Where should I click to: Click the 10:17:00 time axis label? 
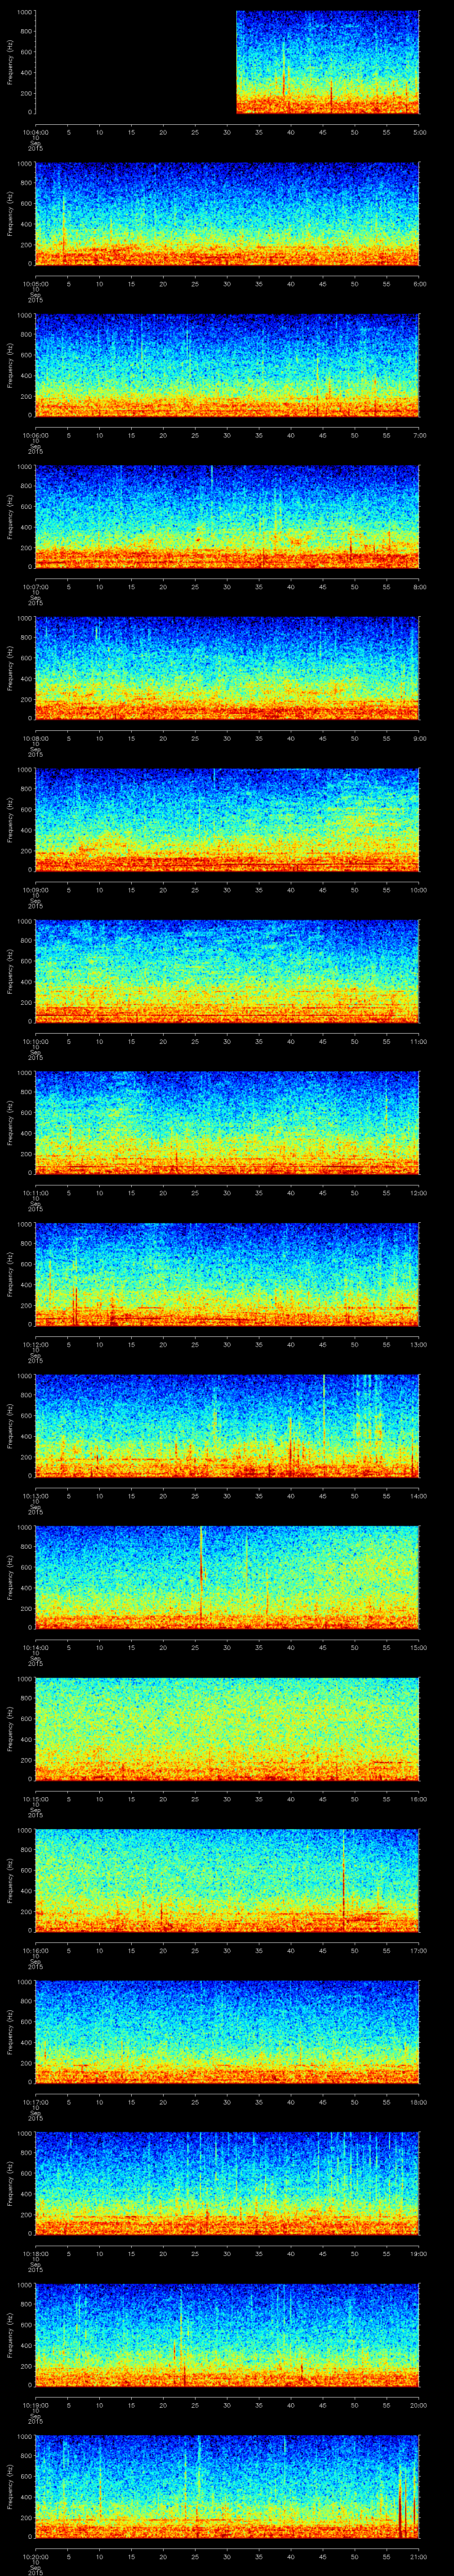pos(35,2102)
